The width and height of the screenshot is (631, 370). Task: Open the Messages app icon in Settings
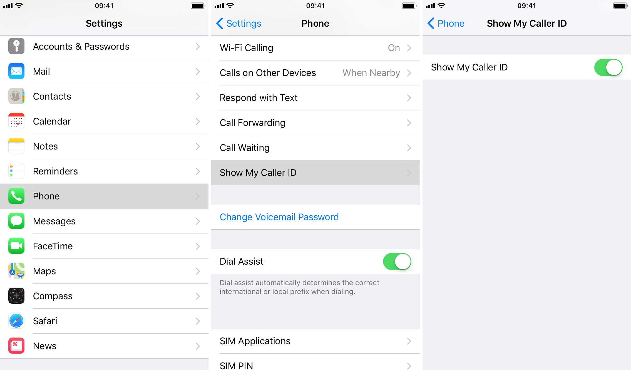[x=16, y=221]
